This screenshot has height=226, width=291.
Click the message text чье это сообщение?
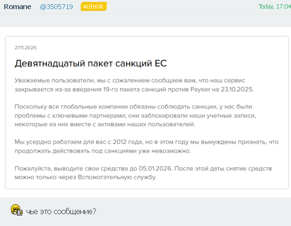61,211
